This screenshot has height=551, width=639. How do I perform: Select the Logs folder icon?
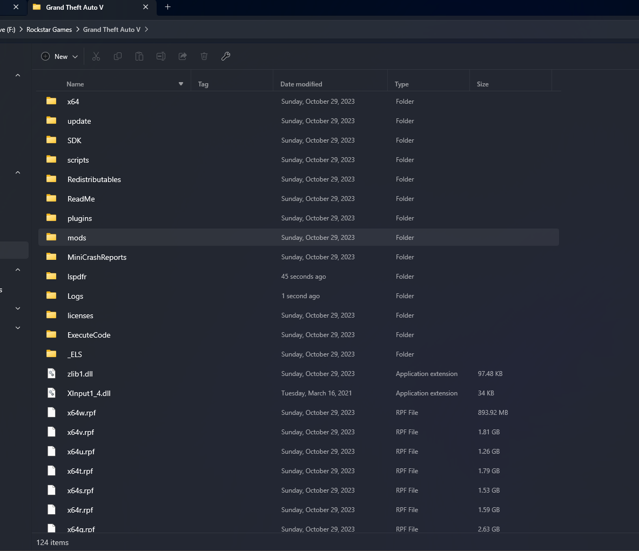(x=51, y=295)
